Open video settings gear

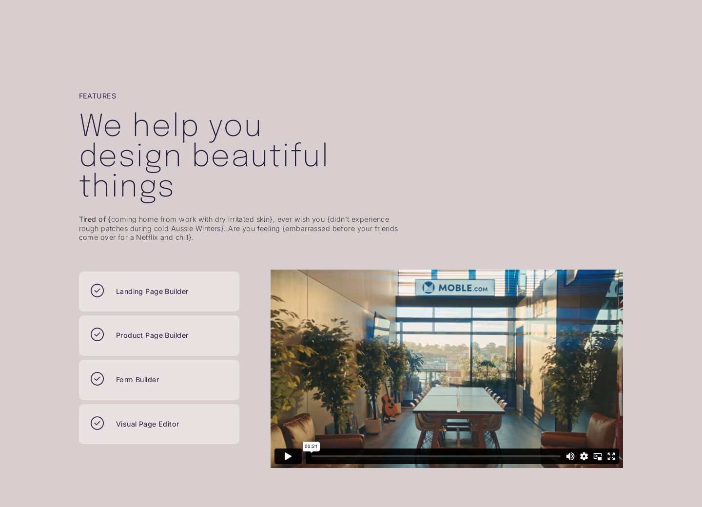click(x=584, y=456)
